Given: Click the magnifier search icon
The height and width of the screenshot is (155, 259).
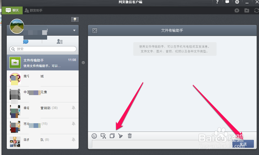Looking at the screenshot, I should (x=13, y=49).
